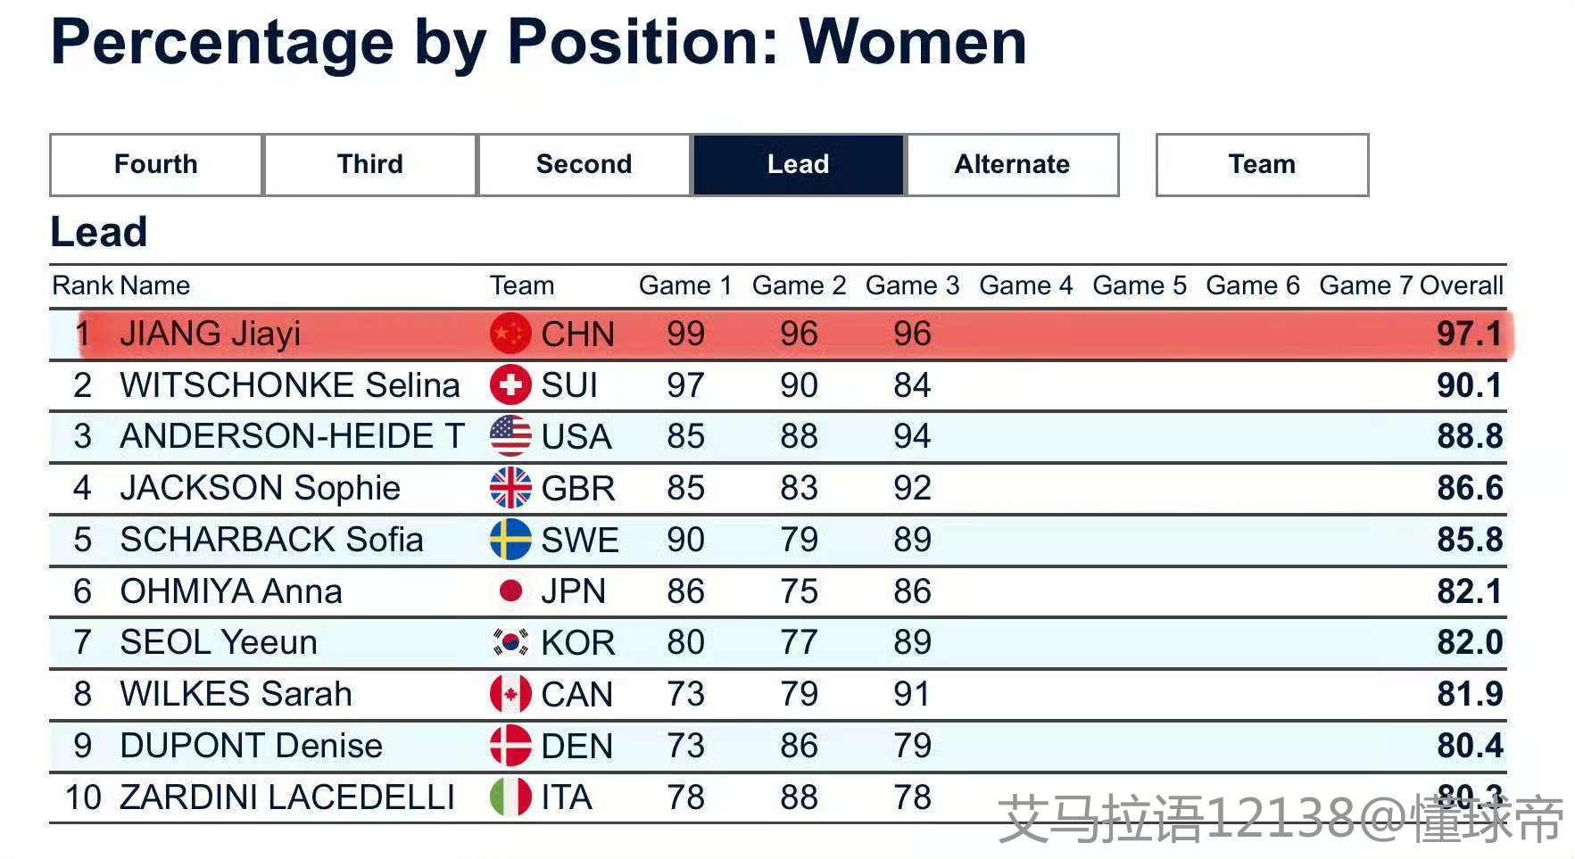Select the Second position tab
The width and height of the screenshot is (1575, 859).
click(584, 164)
